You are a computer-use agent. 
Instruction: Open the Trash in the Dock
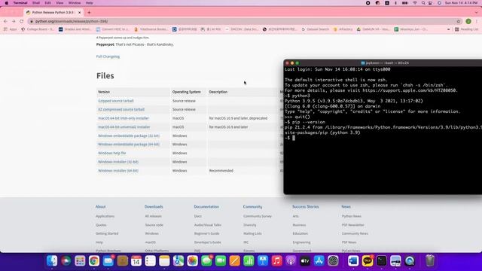(430, 261)
